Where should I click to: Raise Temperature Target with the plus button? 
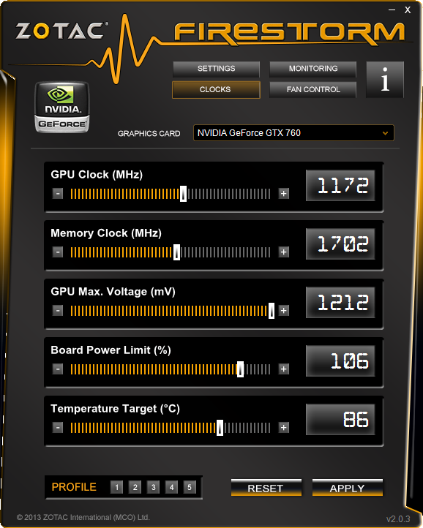(284, 428)
